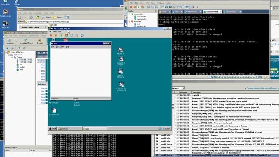This screenshot has height=157, width=279.
Task: Click the snapshot manager icon in NT console toolbar
Action: (x=82, y=35)
